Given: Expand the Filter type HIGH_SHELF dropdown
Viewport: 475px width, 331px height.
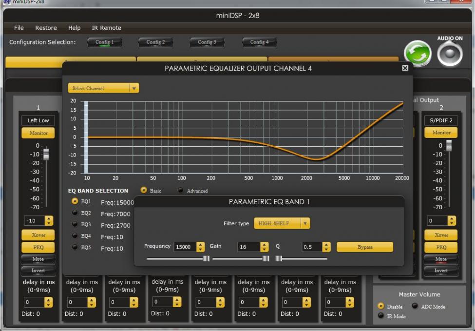Looking at the screenshot, I should 282,224.
